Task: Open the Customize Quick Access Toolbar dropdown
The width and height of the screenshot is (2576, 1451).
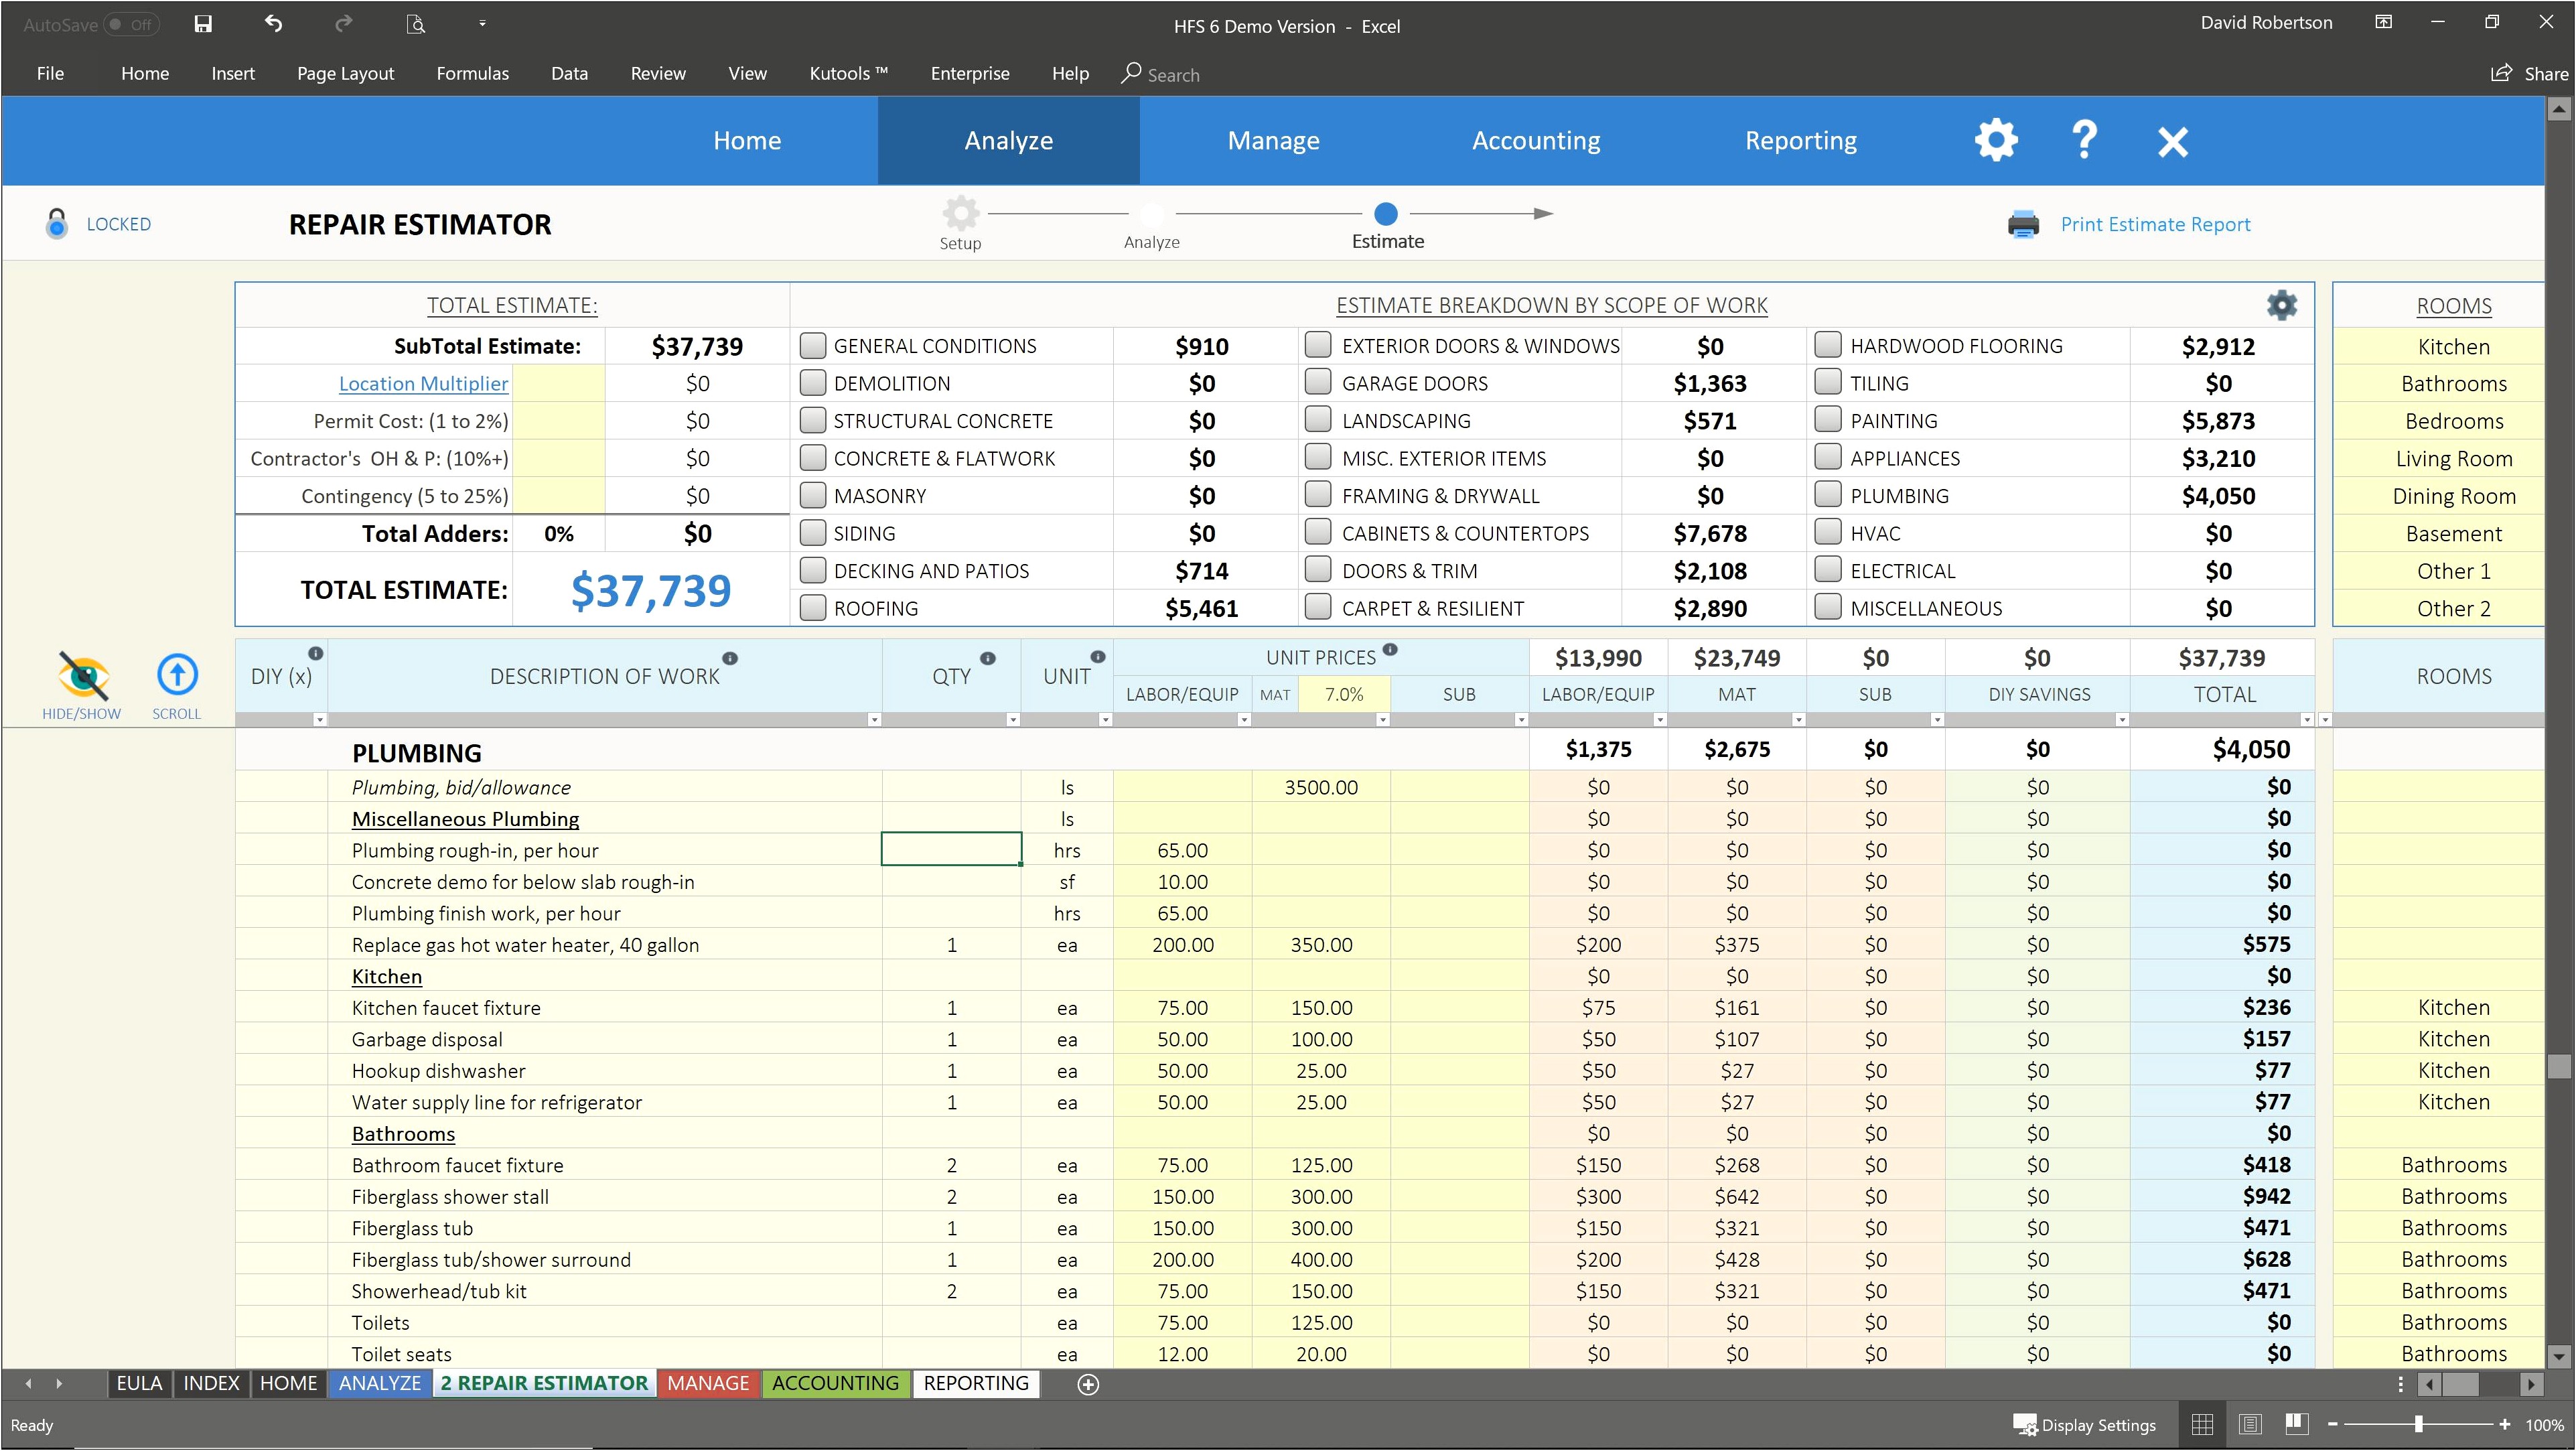Action: point(482,24)
